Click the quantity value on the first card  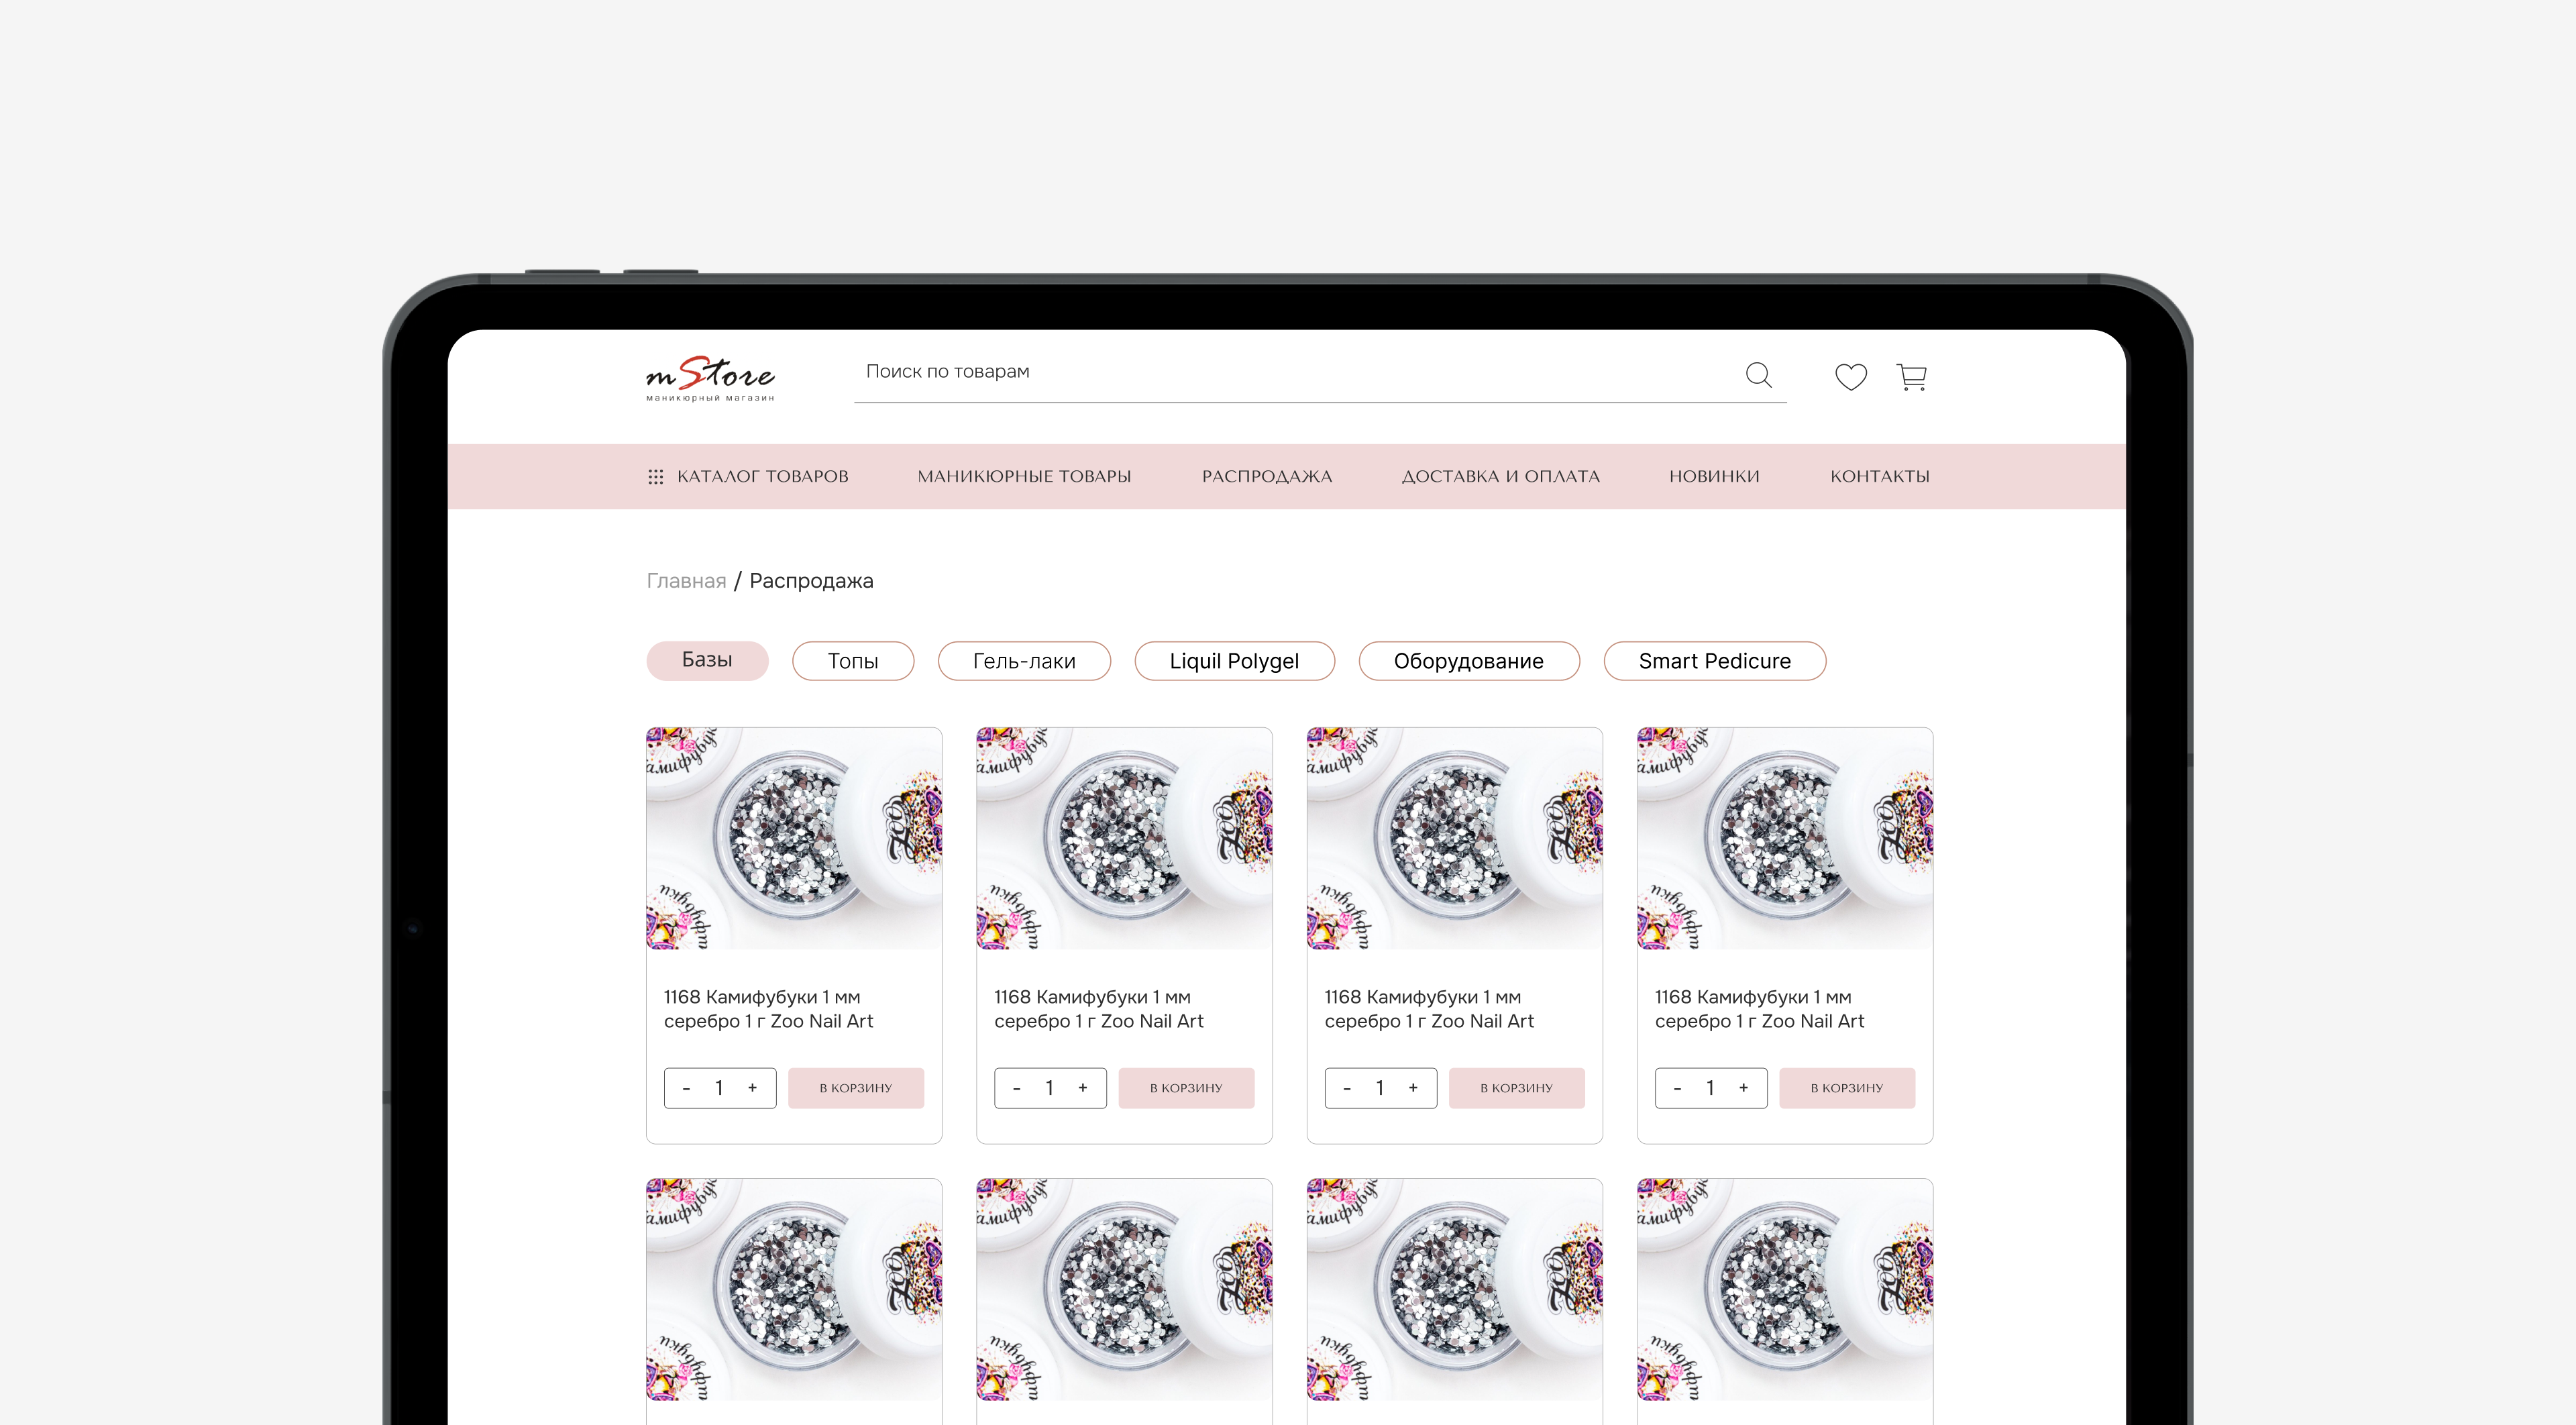[719, 1088]
